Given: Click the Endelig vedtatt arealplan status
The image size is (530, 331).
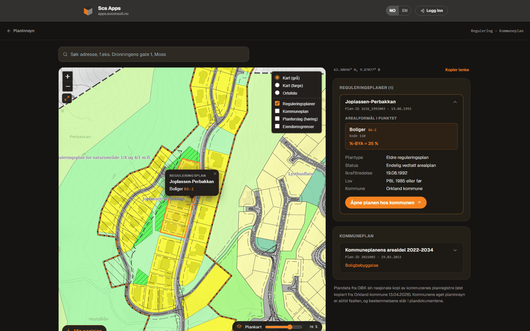Looking at the screenshot, I should coord(411,165).
